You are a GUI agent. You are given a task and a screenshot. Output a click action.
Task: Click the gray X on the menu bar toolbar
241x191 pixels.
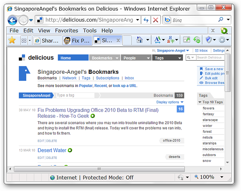[x=213, y=30]
